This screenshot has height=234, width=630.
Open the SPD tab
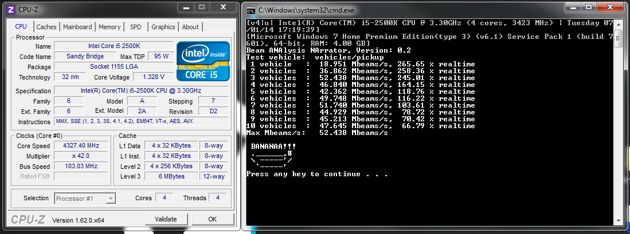(136, 27)
